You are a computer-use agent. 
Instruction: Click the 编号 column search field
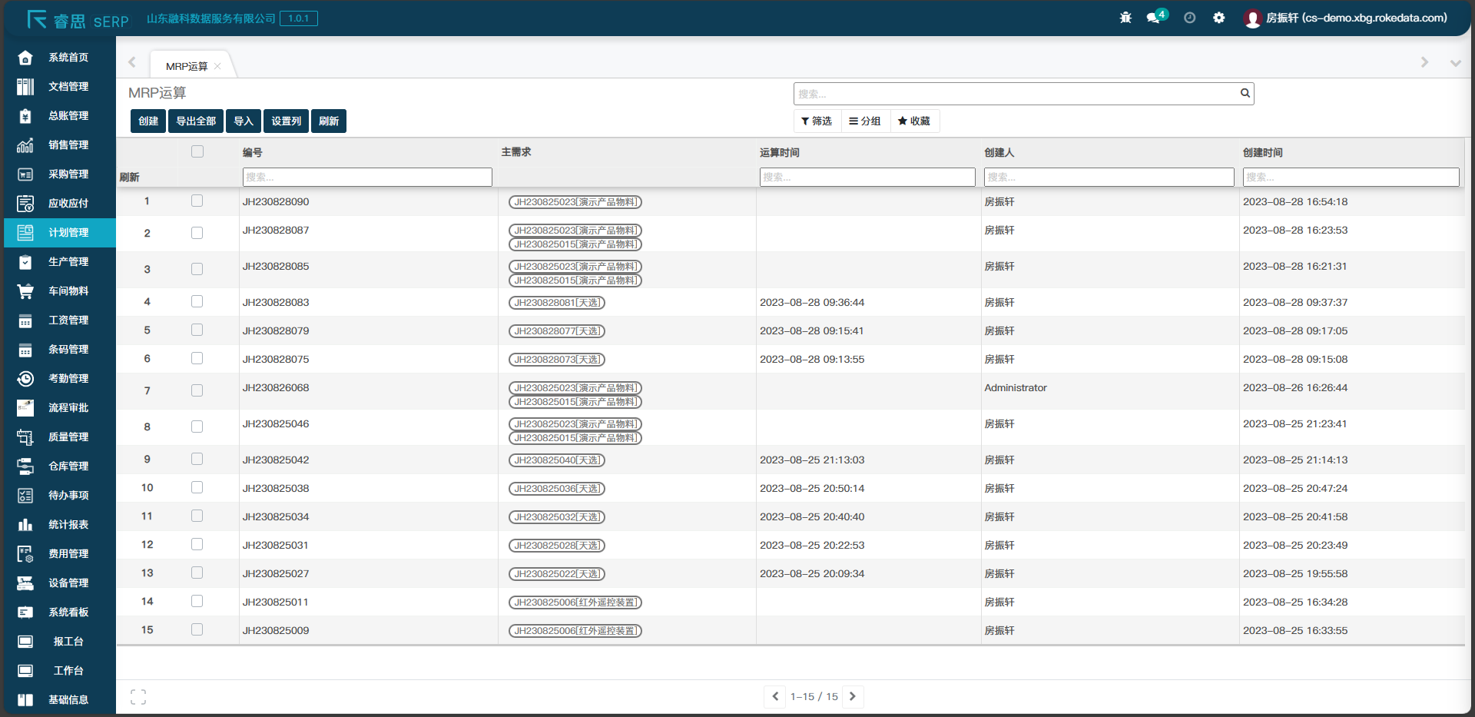coord(367,177)
